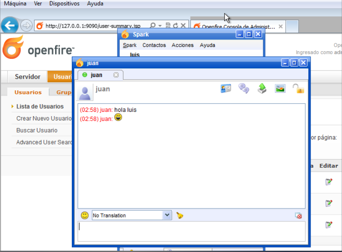The width and height of the screenshot is (342, 252).
Task: Click juan's avatar picture
Action: 85,92
